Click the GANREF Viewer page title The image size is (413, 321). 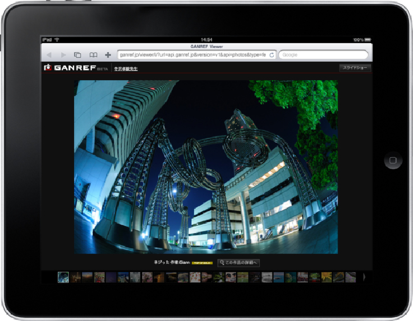pos(206,46)
